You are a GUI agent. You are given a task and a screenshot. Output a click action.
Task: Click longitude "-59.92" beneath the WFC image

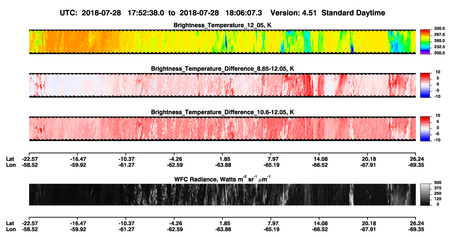79,229
